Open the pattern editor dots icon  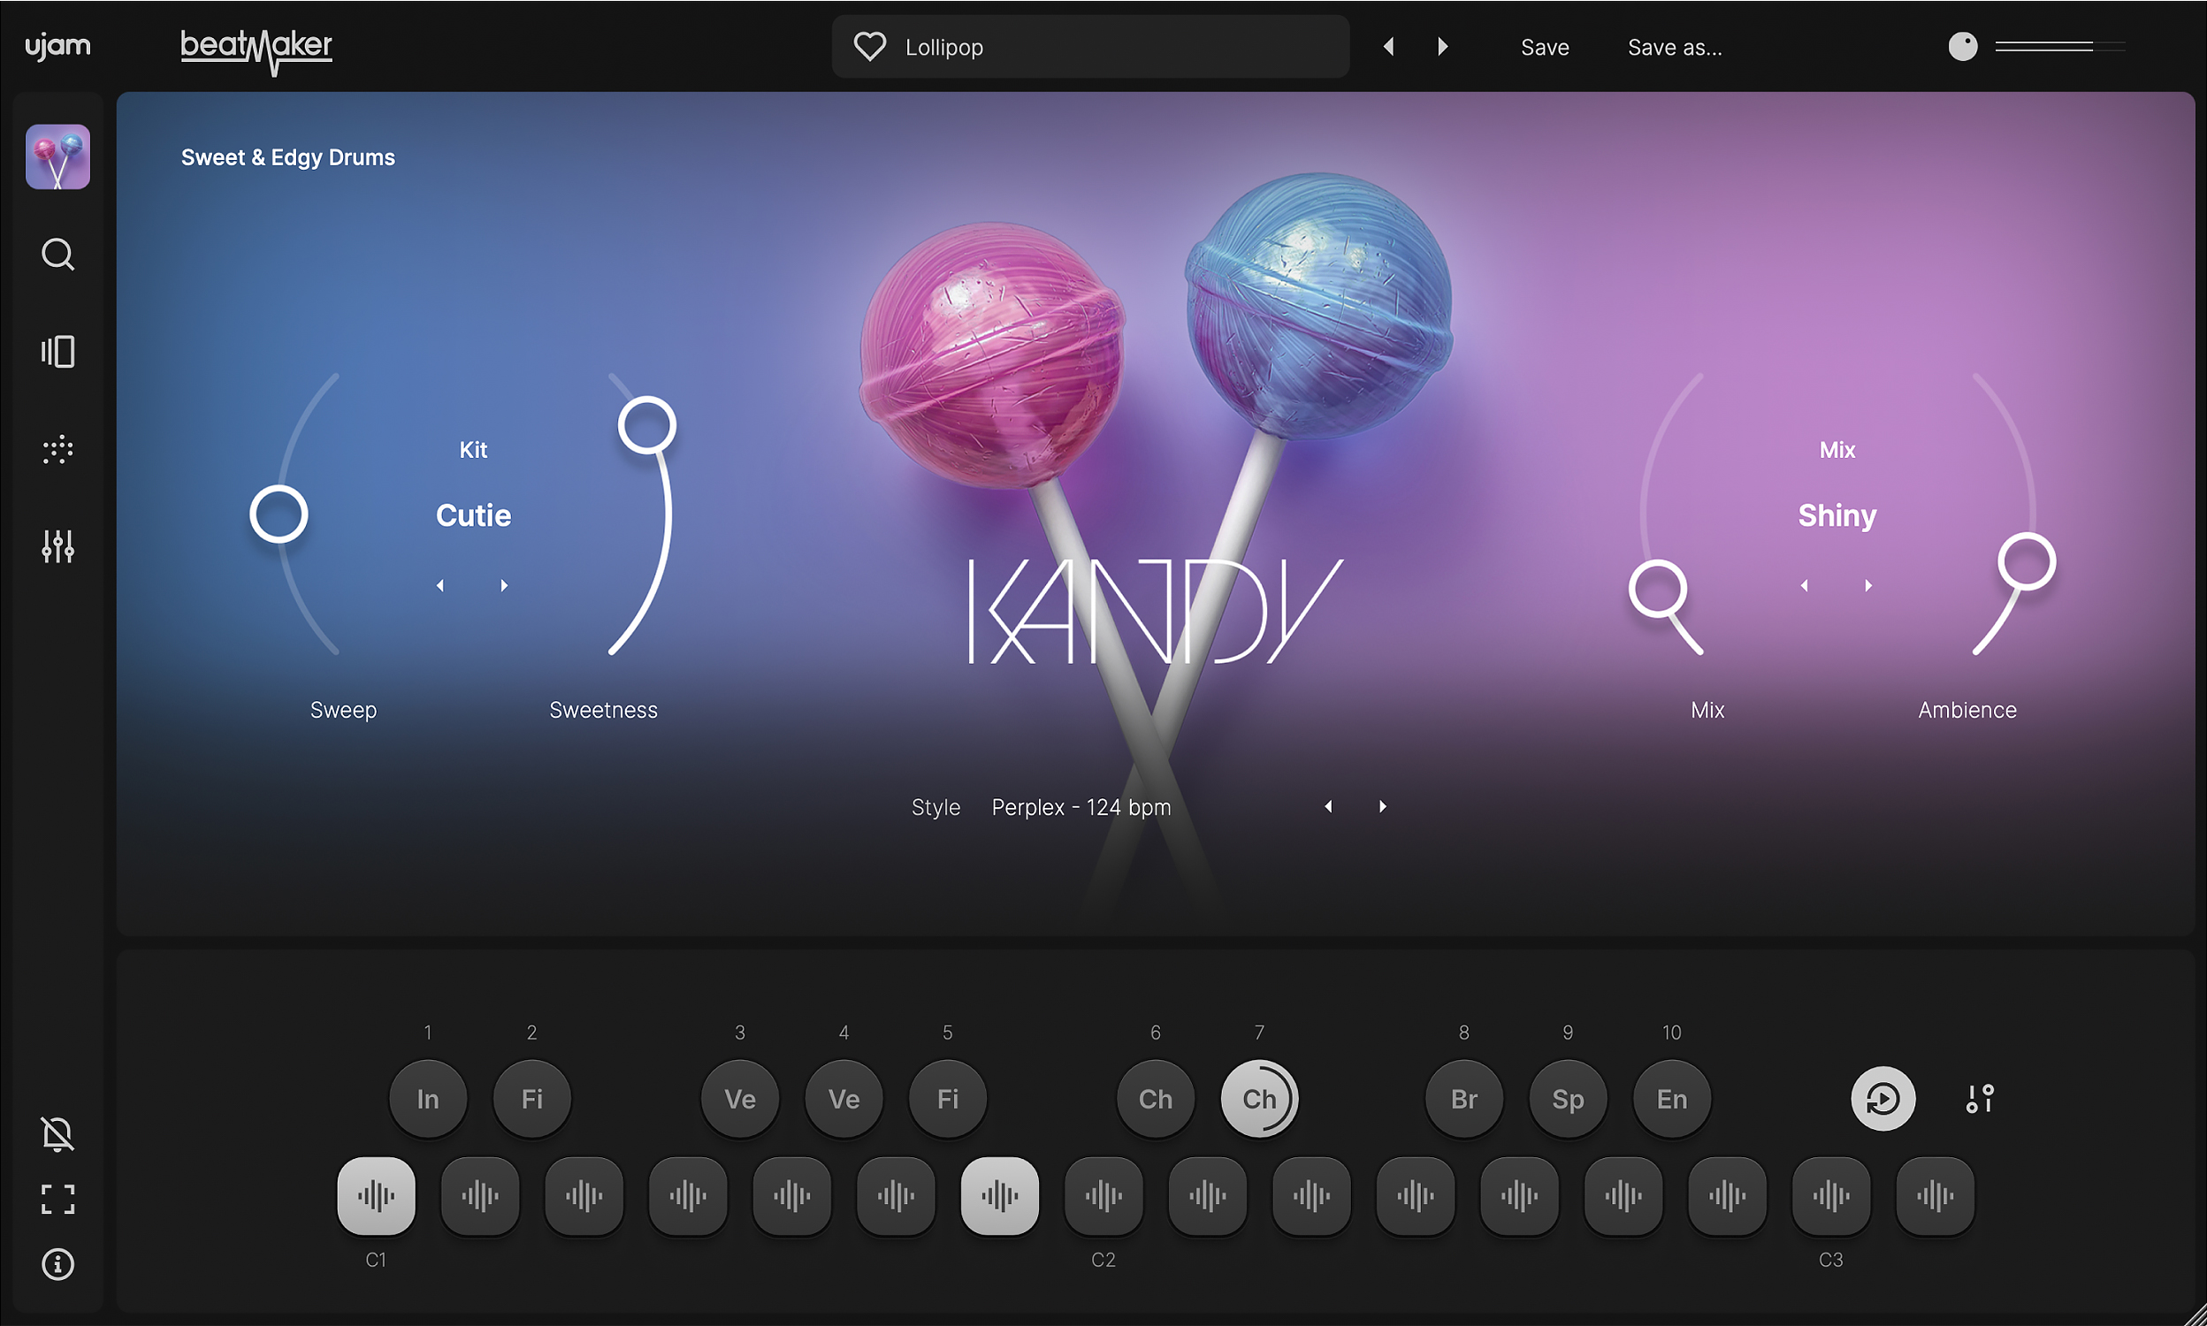(57, 449)
